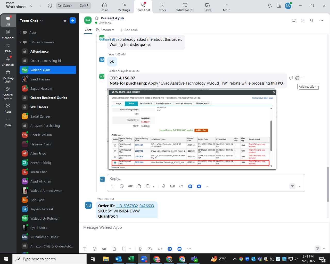Attach a file in reply box
Viewport: 330px width, 264px height.
tap(139, 186)
